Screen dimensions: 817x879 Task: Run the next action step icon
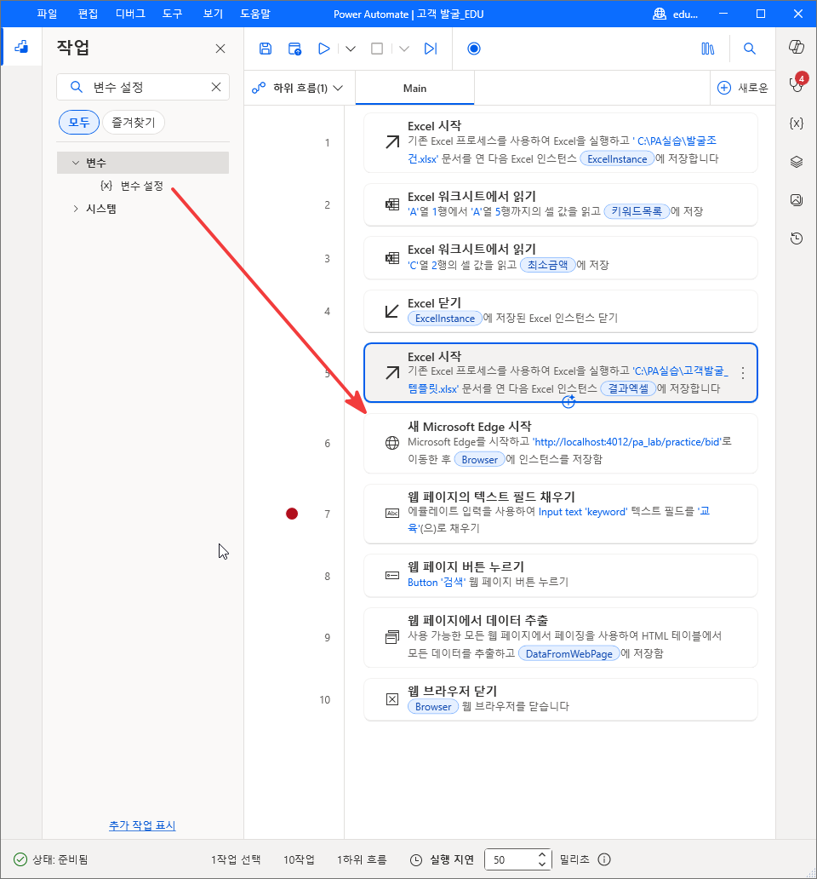tap(430, 49)
